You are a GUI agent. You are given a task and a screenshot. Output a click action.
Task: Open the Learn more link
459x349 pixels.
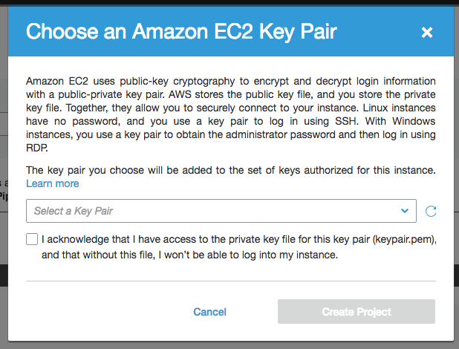(52, 183)
